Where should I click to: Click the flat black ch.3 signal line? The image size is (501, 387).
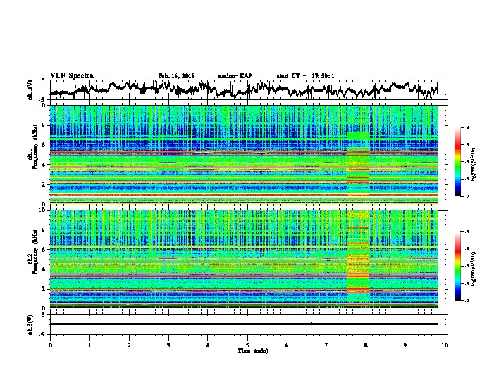pos(244,324)
